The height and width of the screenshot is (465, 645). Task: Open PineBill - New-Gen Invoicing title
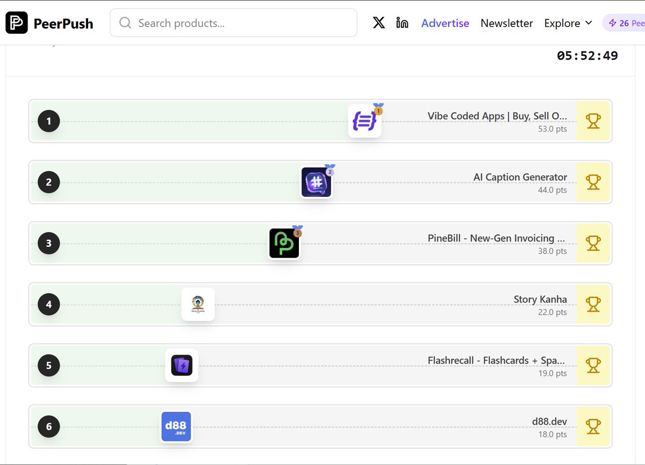coord(497,238)
